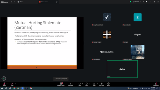Unmute the Audio microphone button

4,84
